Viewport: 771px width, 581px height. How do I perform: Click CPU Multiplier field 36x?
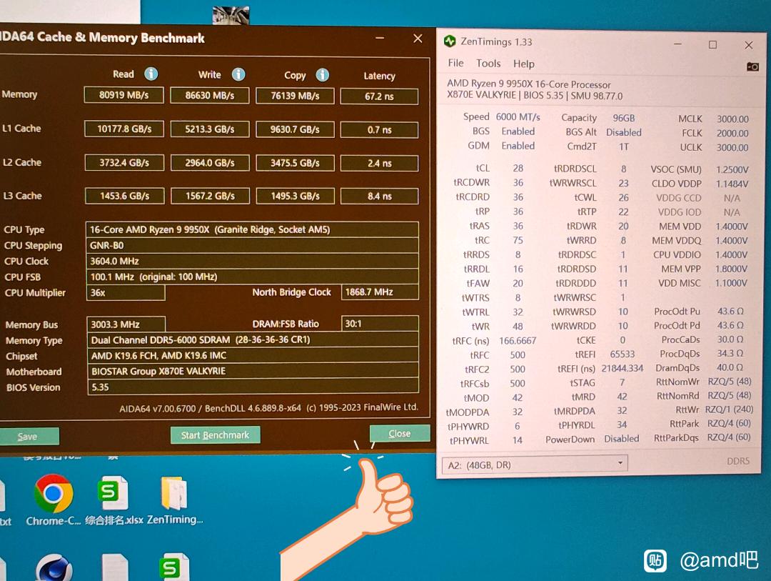coord(126,292)
